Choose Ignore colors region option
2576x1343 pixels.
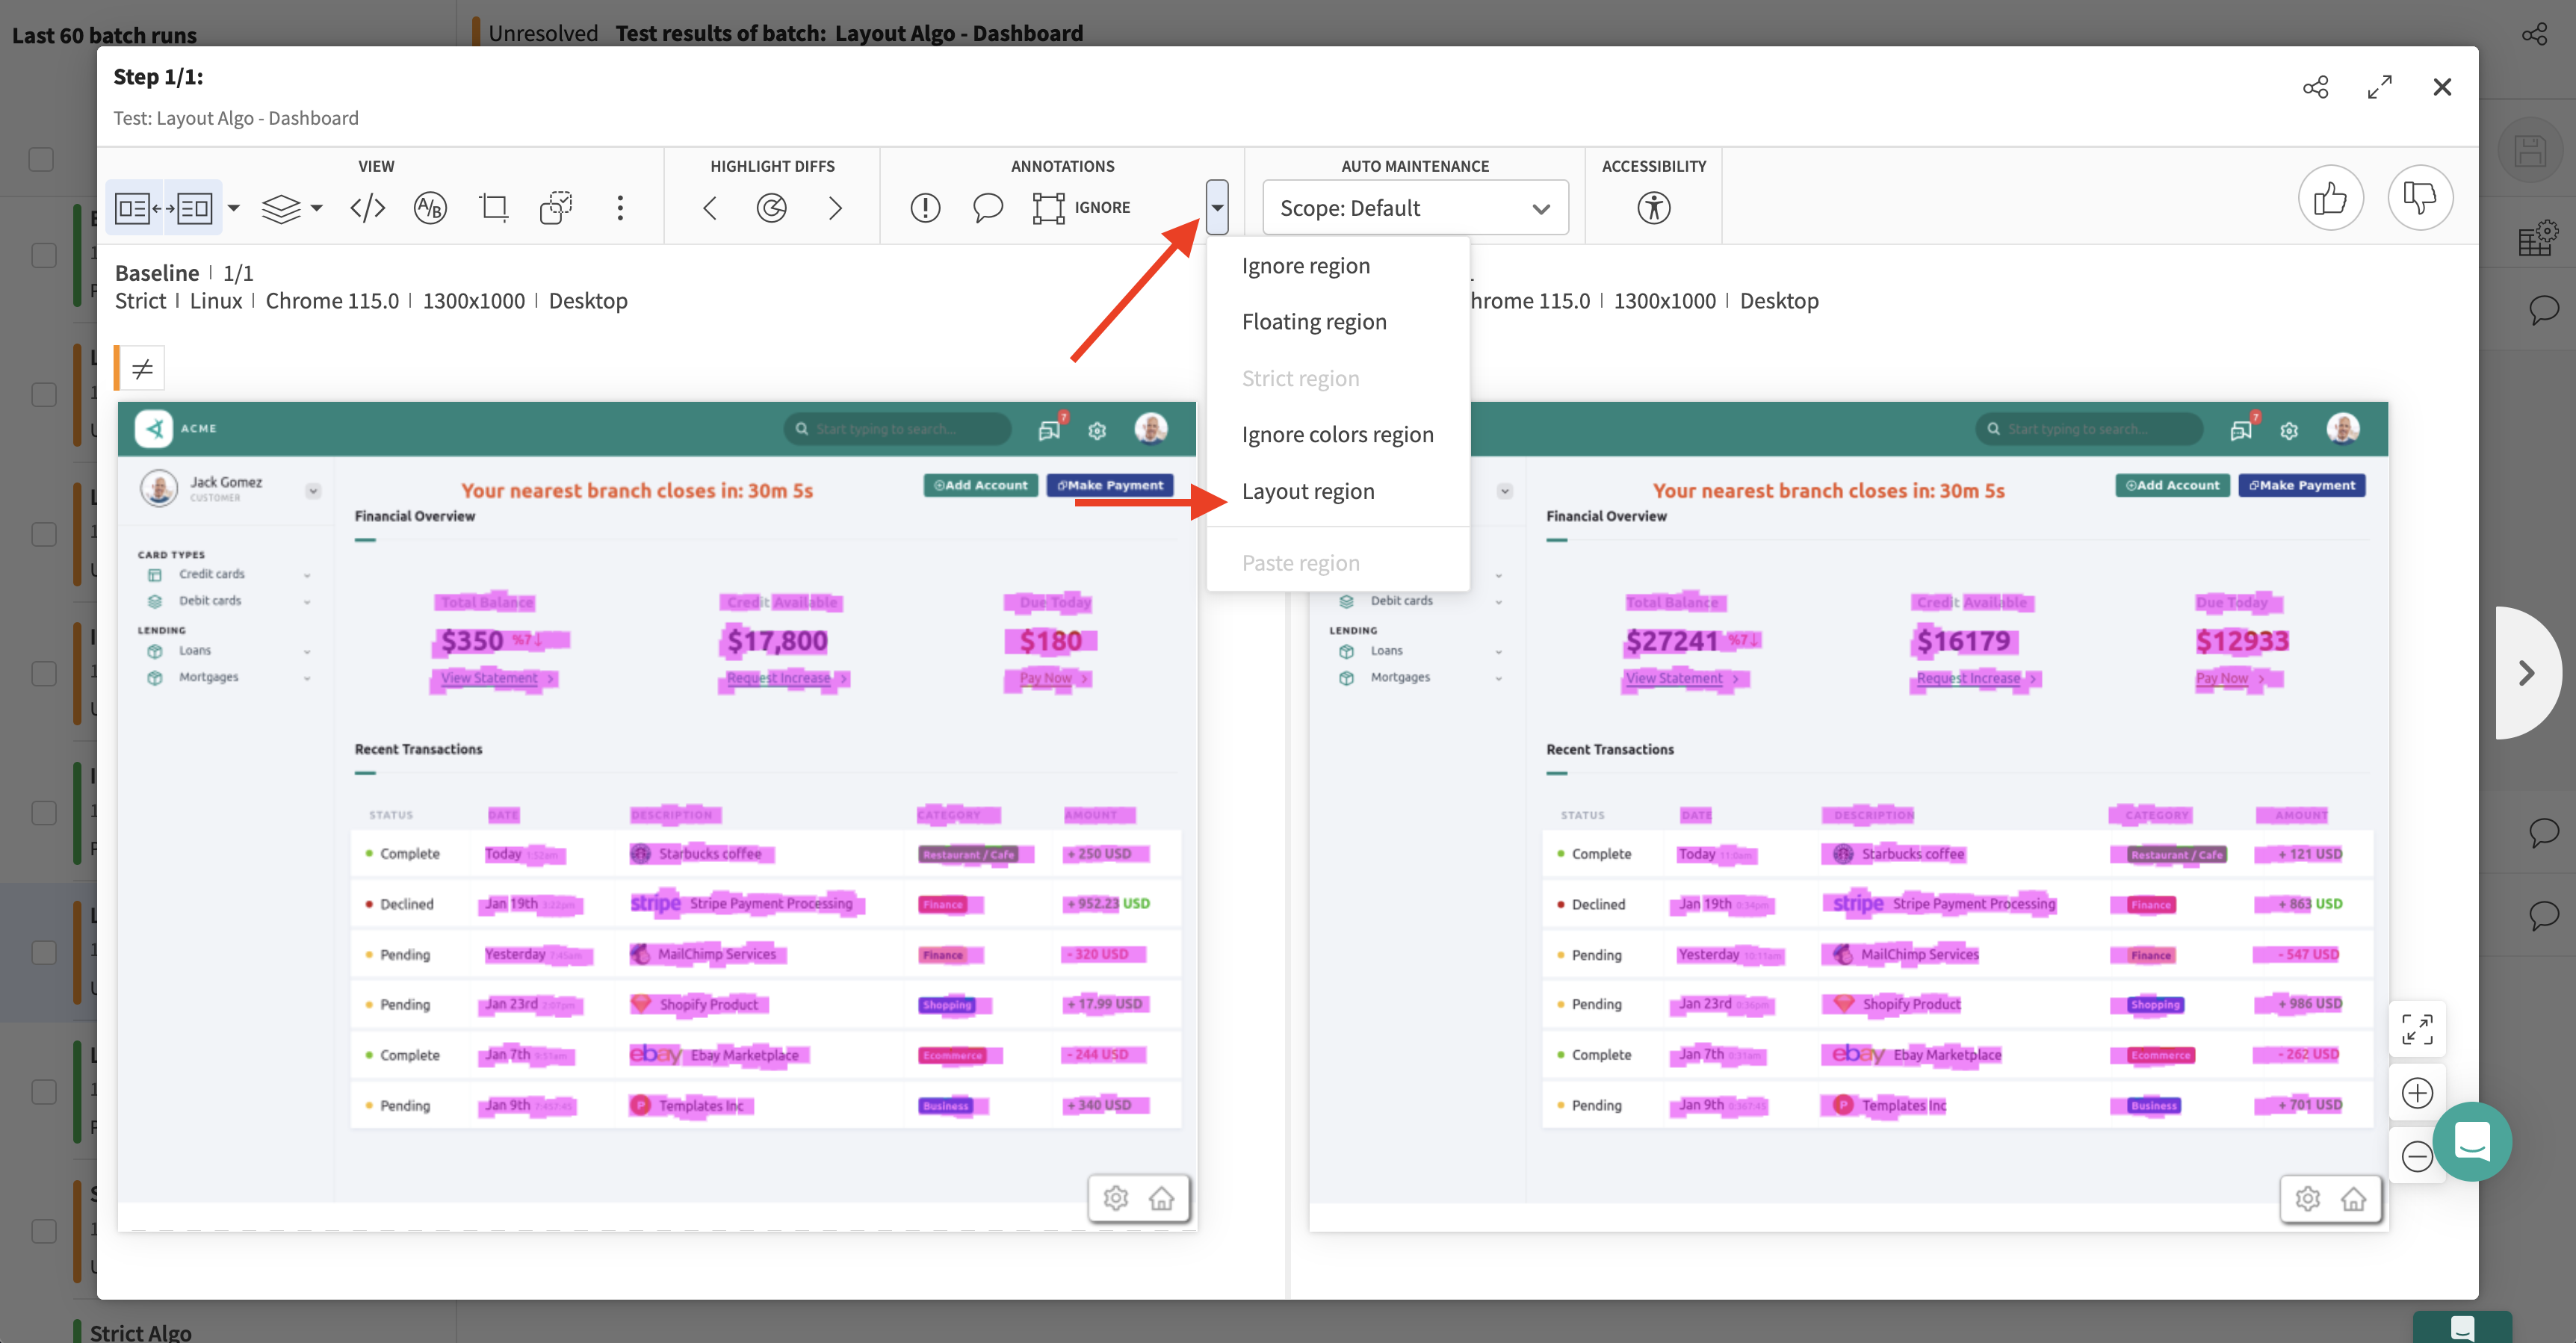(x=1337, y=434)
